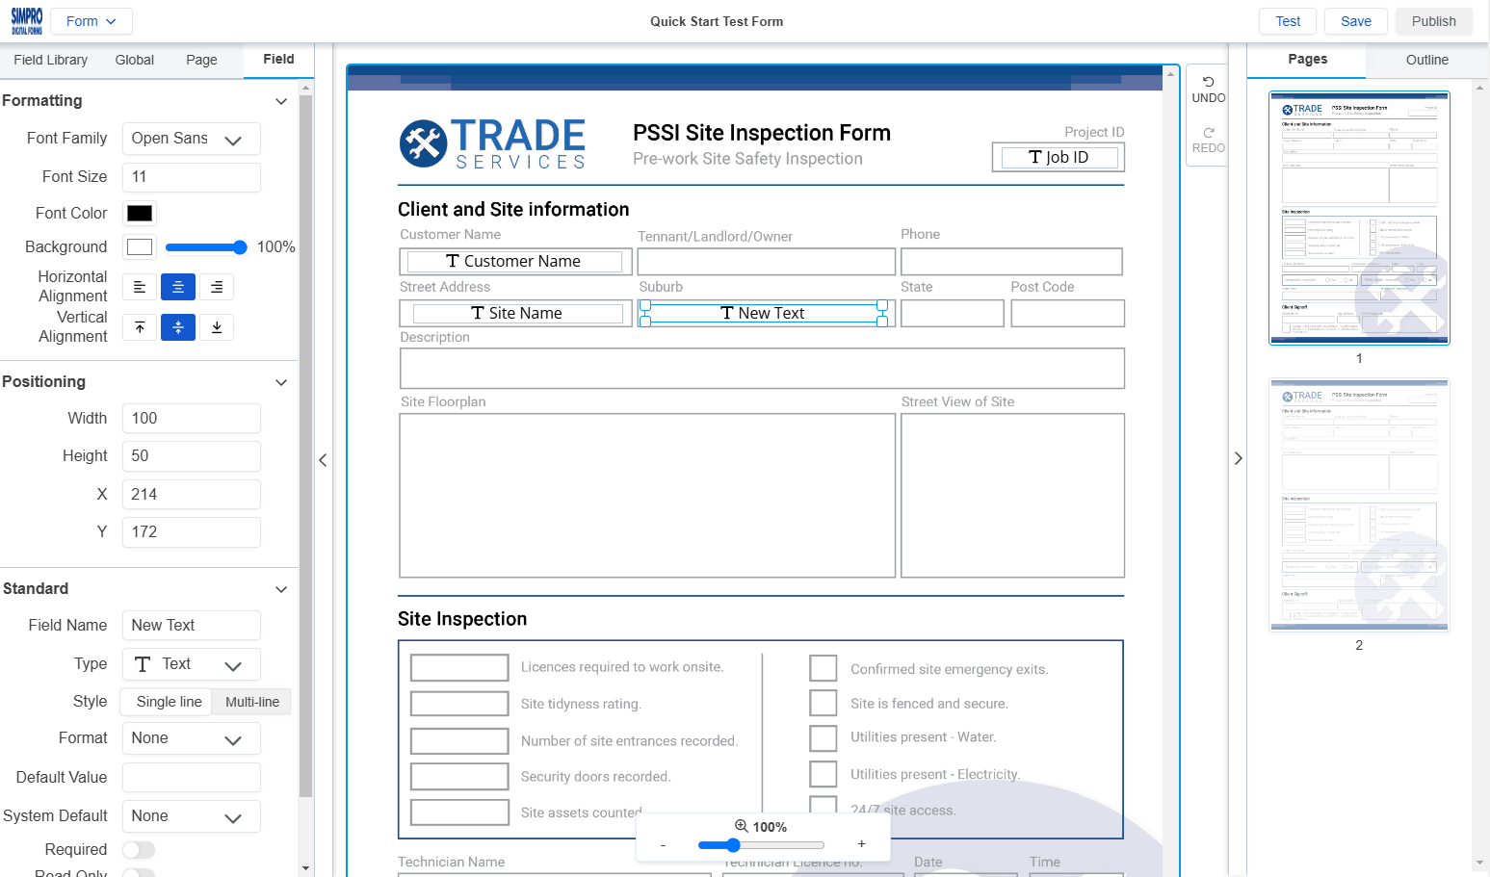
Task: Open the Font Color swatch
Action: click(140, 214)
